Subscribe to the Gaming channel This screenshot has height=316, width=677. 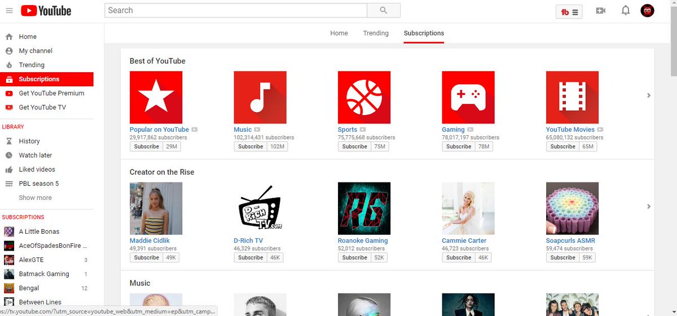click(459, 146)
